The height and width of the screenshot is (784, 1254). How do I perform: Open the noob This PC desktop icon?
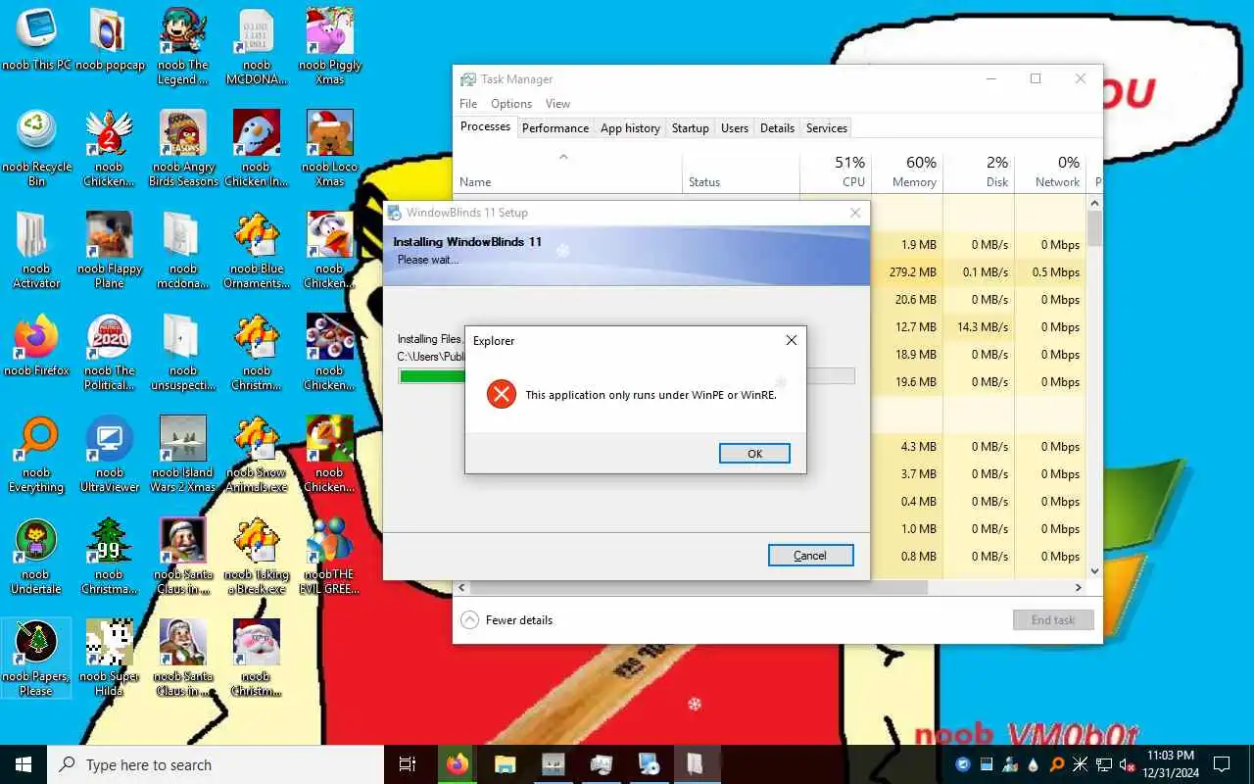pos(36,39)
